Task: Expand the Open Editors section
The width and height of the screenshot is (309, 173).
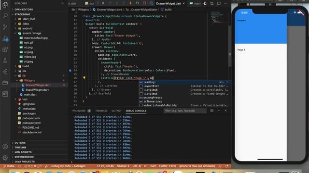Action: 24,10
